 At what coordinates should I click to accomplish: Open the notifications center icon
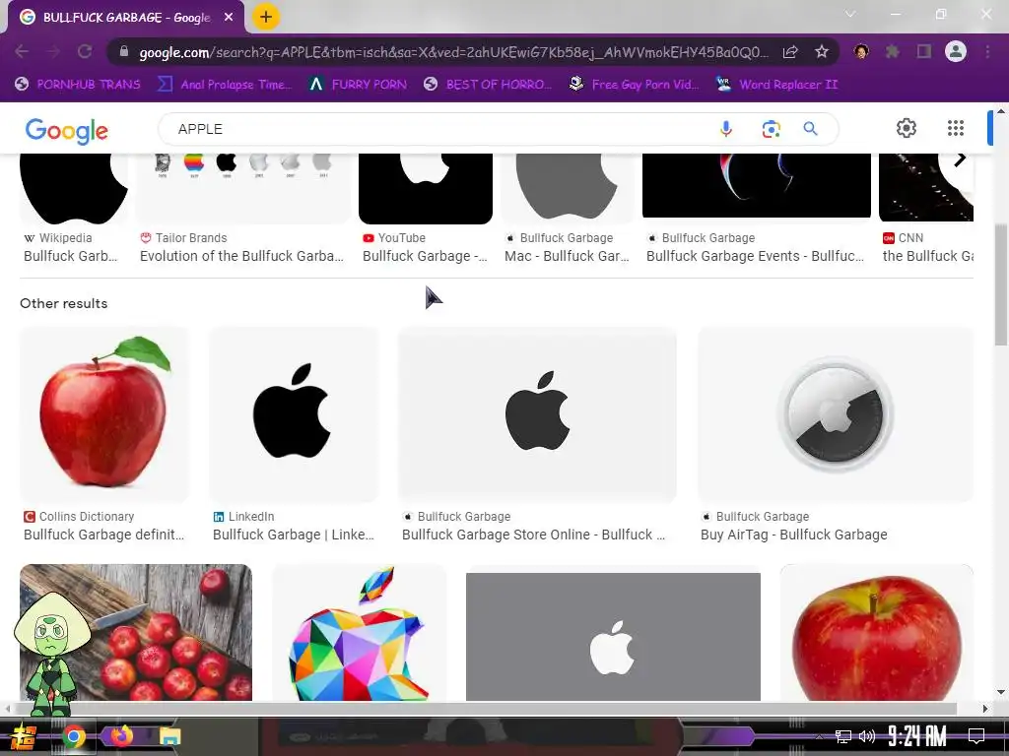(x=976, y=736)
